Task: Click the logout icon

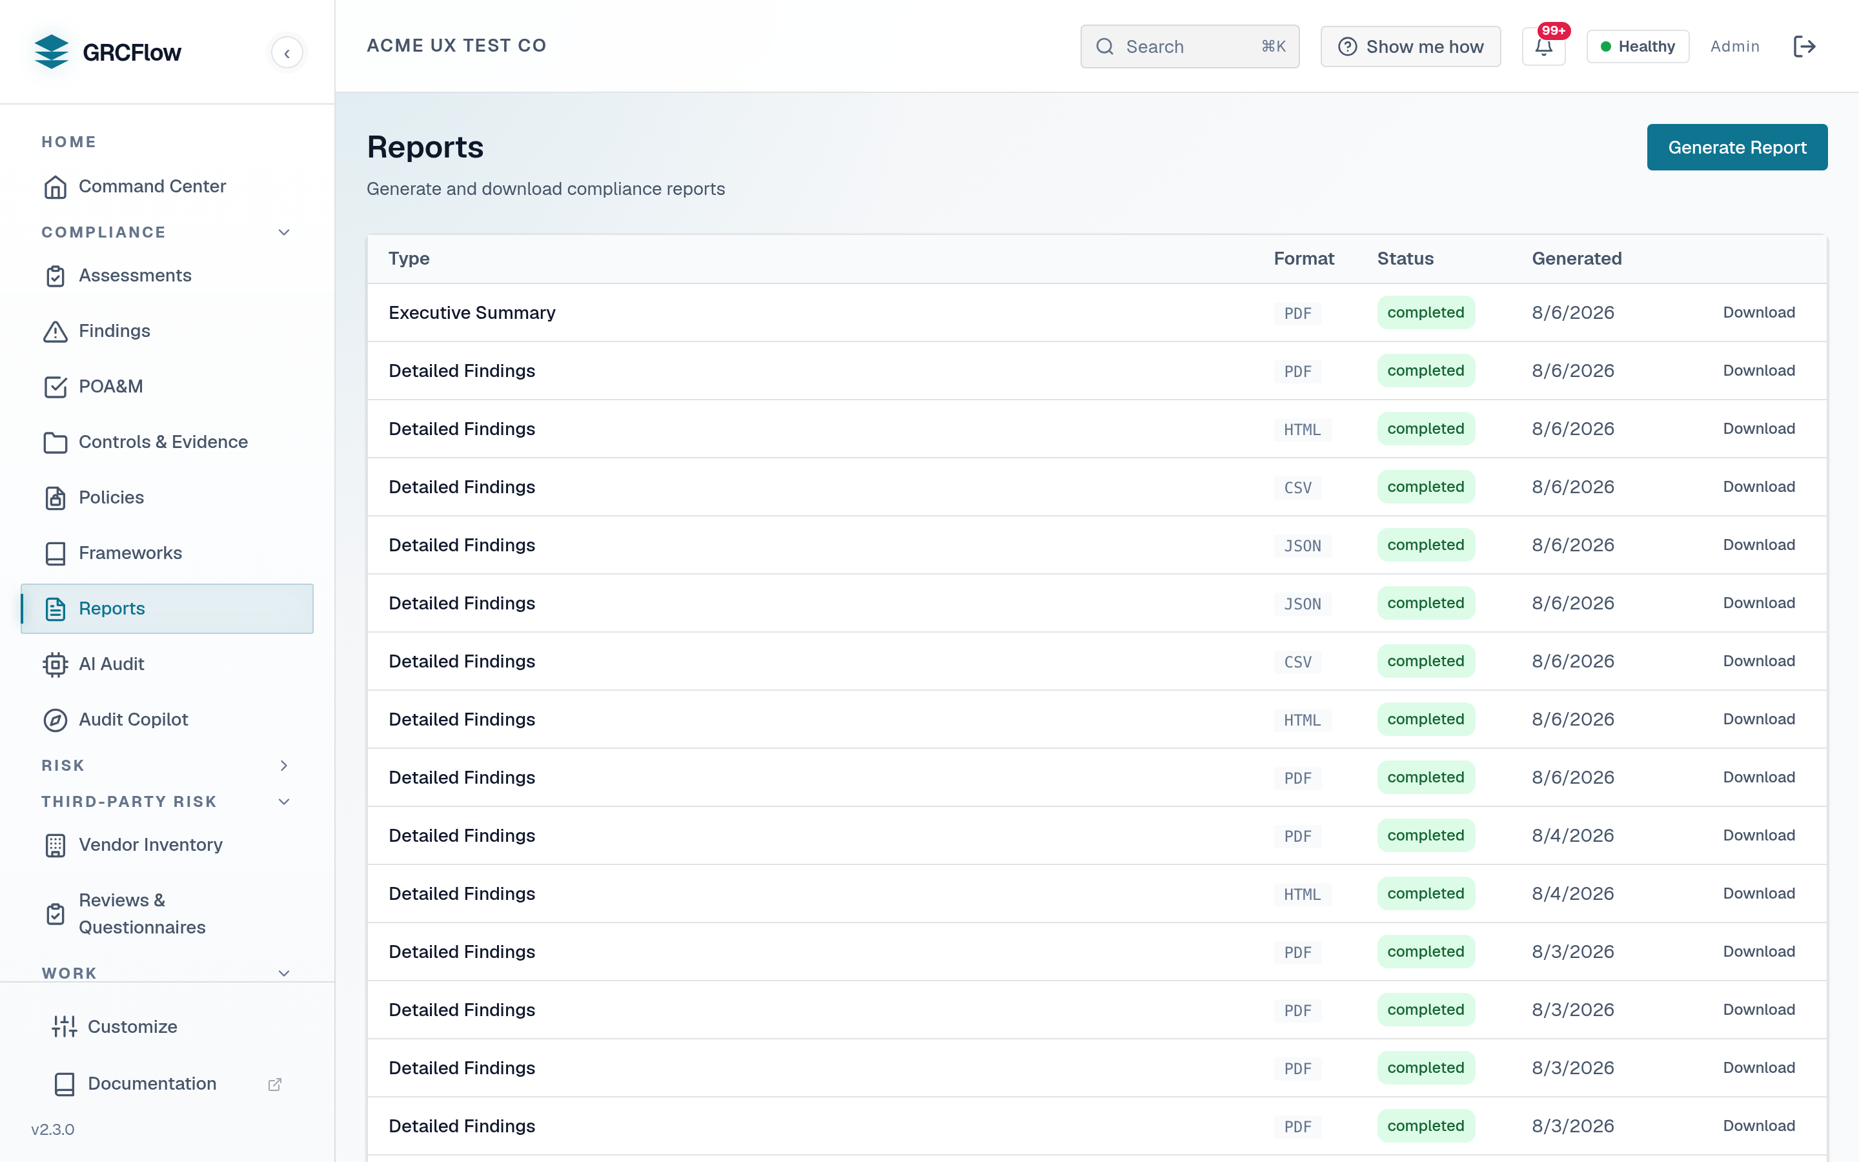Action: tap(1803, 47)
